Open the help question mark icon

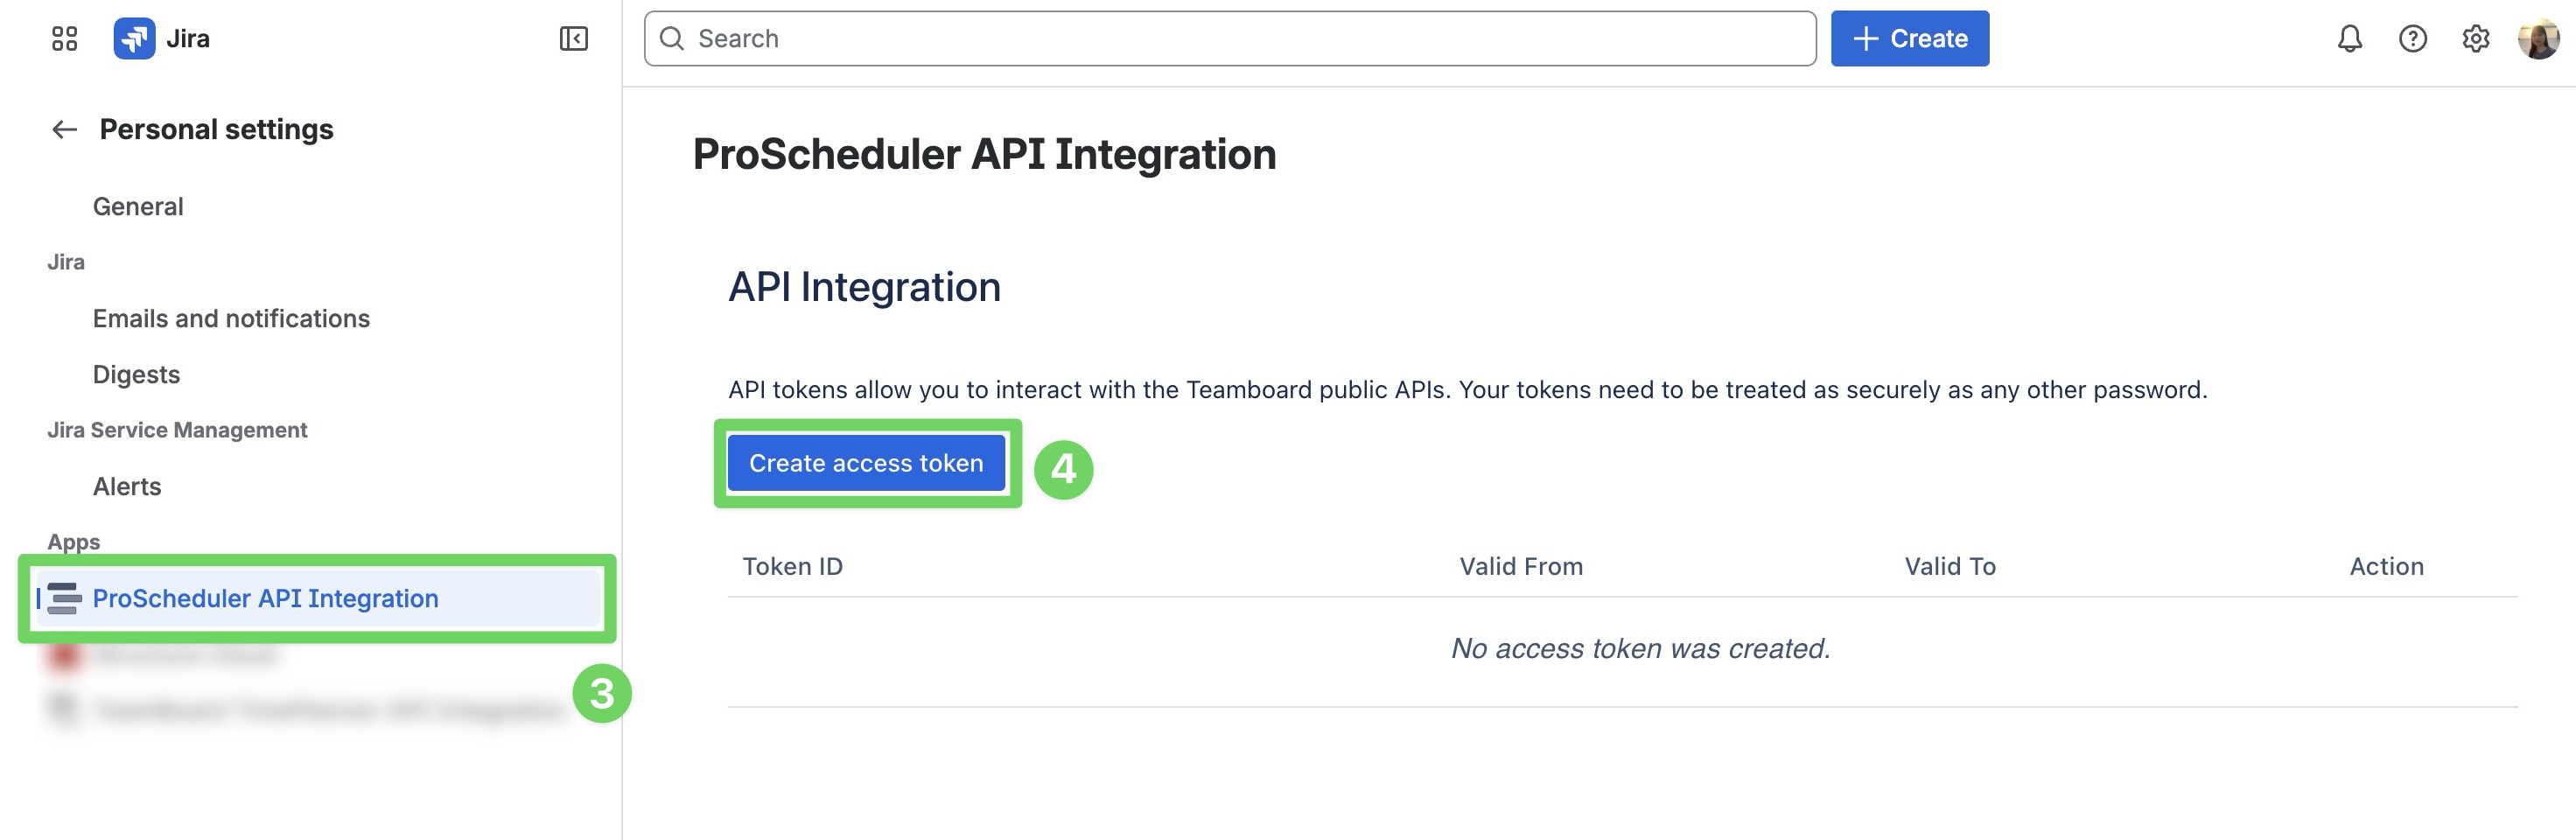(2412, 39)
